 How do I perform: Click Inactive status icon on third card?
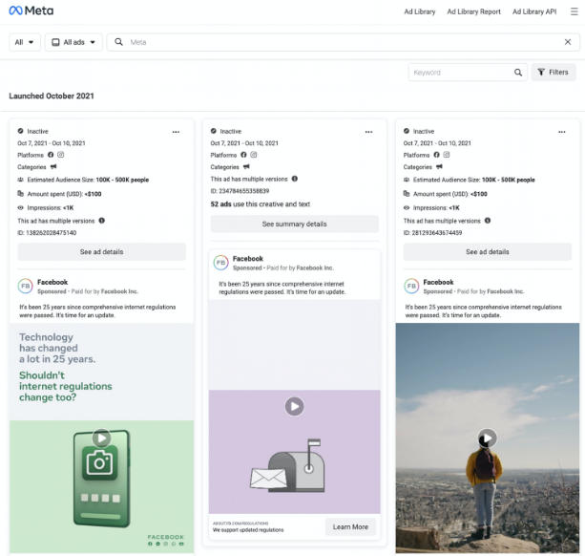click(x=407, y=131)
